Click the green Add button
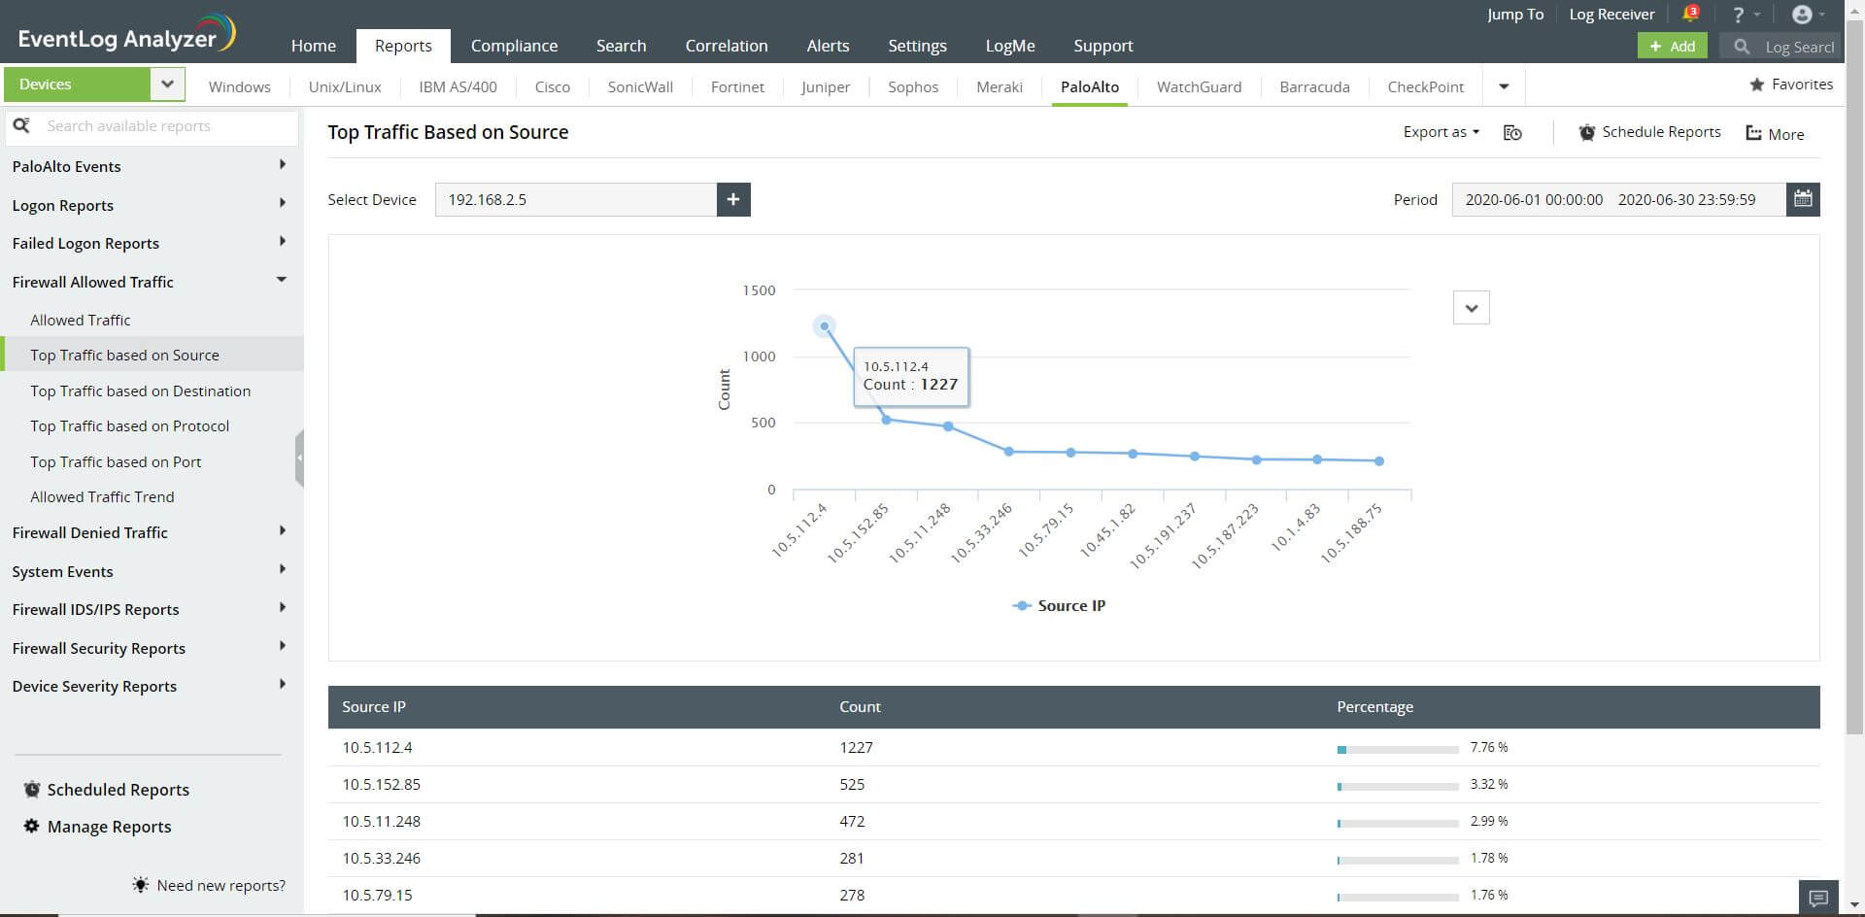The image size is (1865, 917). 1672,46
